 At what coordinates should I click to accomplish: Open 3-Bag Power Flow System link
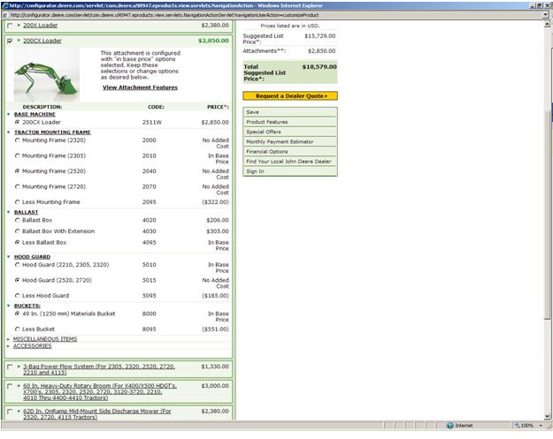click(99, 369)
